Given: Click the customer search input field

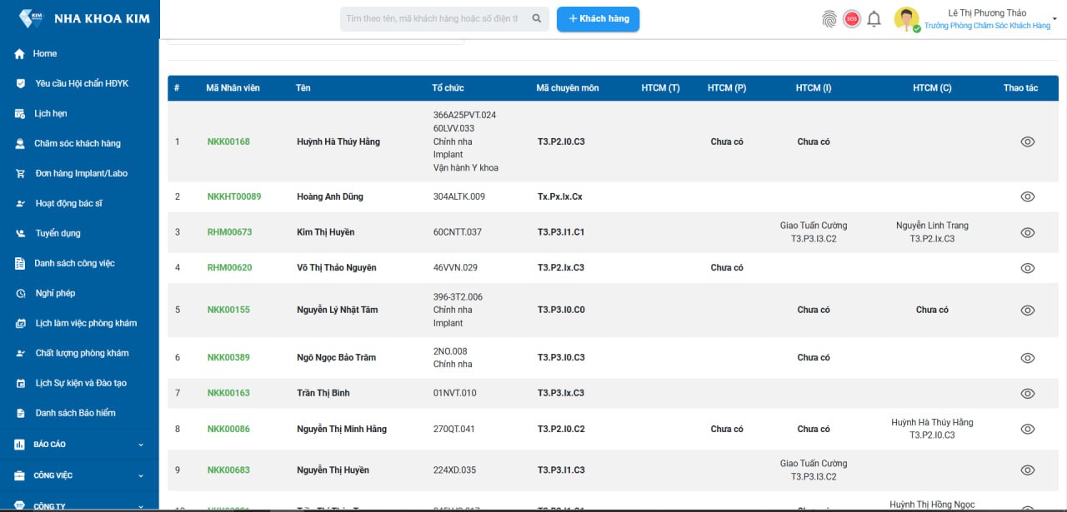Looking at the screenshot, I should tap(432, 18).
